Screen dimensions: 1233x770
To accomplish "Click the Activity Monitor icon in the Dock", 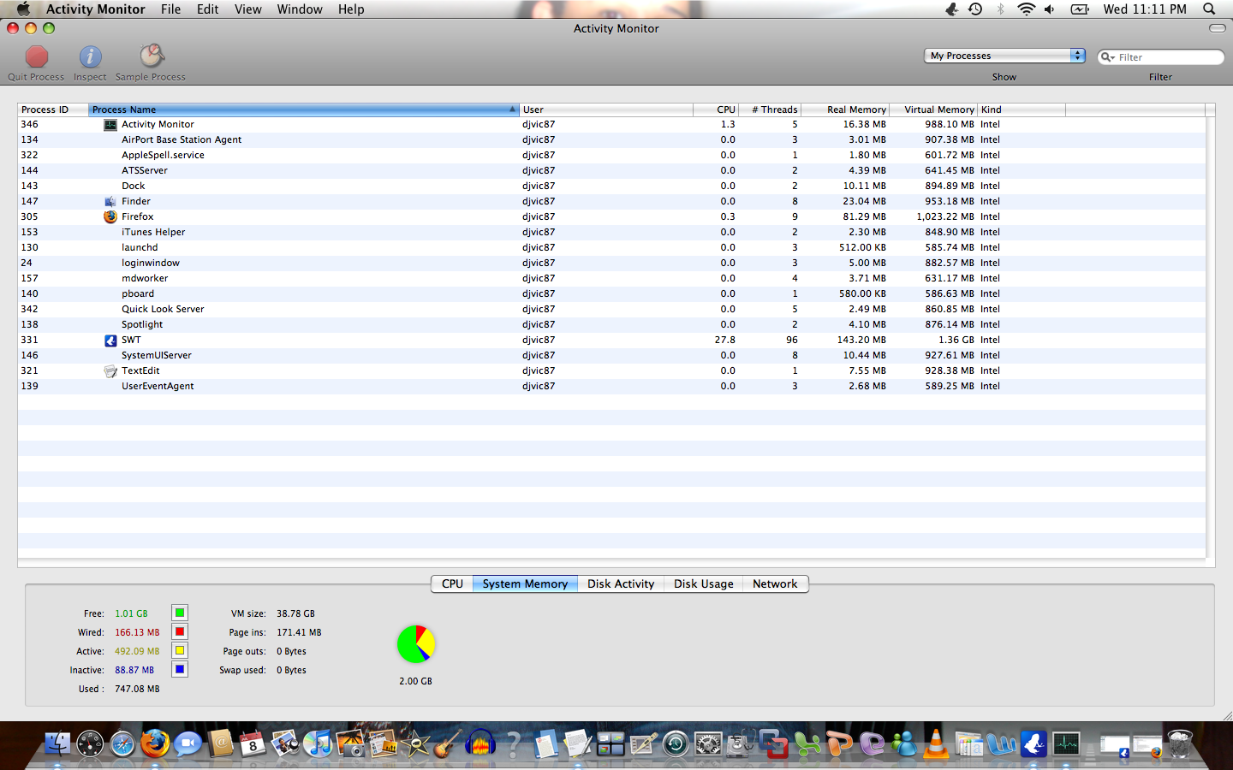I will point(1066,743).
